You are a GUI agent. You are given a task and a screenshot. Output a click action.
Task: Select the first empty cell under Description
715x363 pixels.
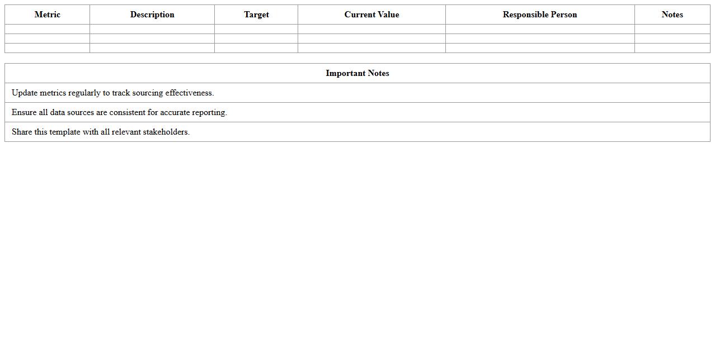[152, 29]
